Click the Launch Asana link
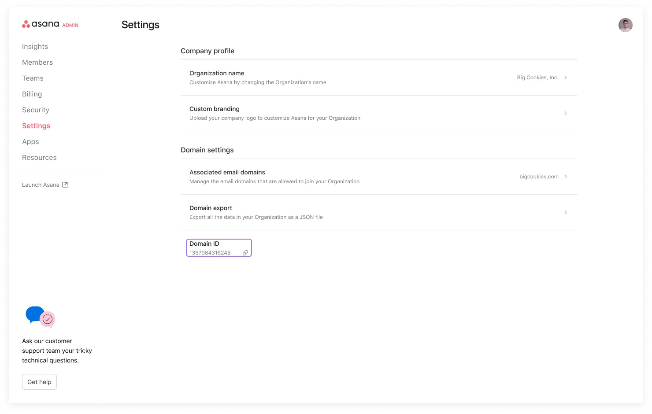The height and width of the screenshot is (414, 652). tap(41, 185)
